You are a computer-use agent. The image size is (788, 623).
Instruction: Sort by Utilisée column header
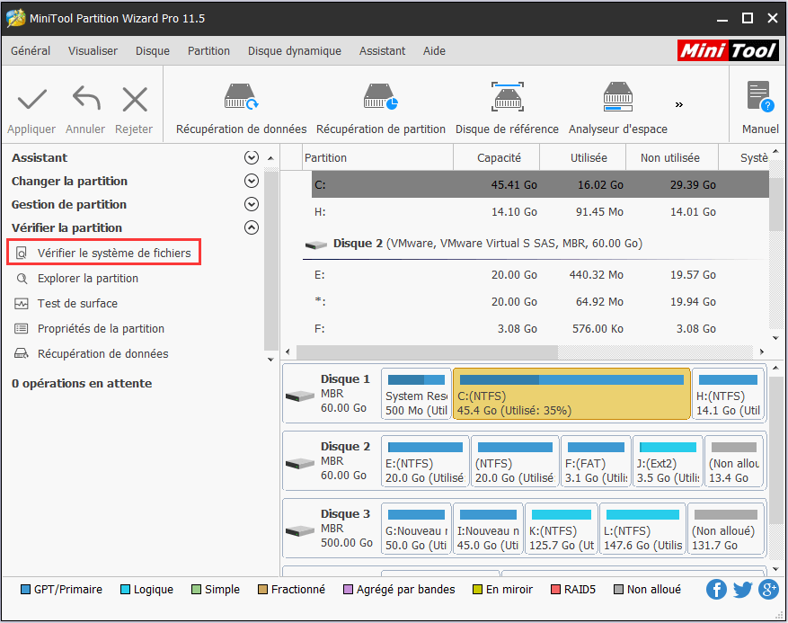[583, 158]
